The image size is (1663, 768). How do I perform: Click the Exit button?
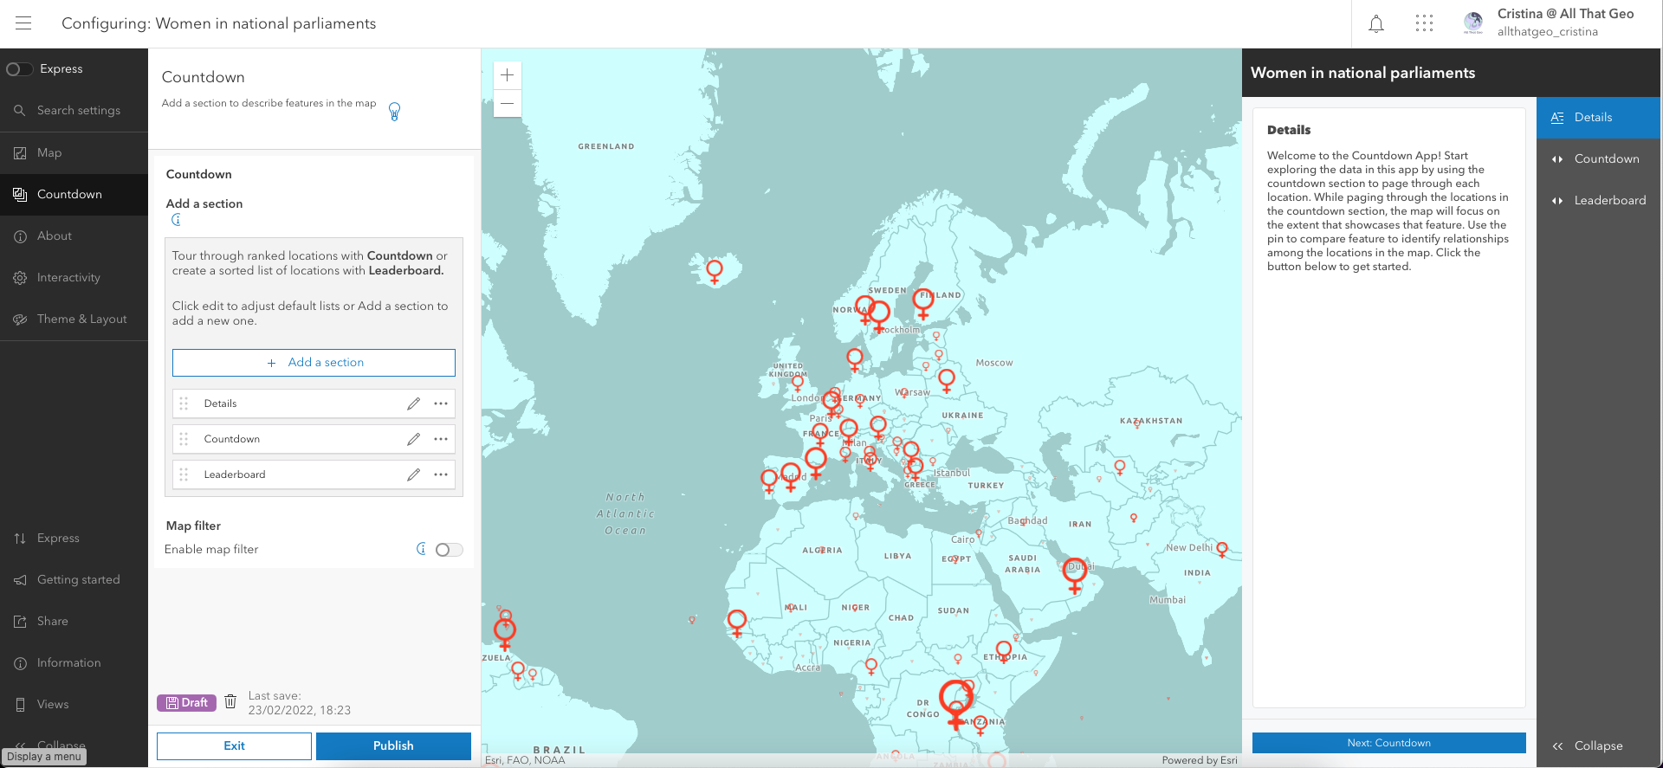coord(234,746)
